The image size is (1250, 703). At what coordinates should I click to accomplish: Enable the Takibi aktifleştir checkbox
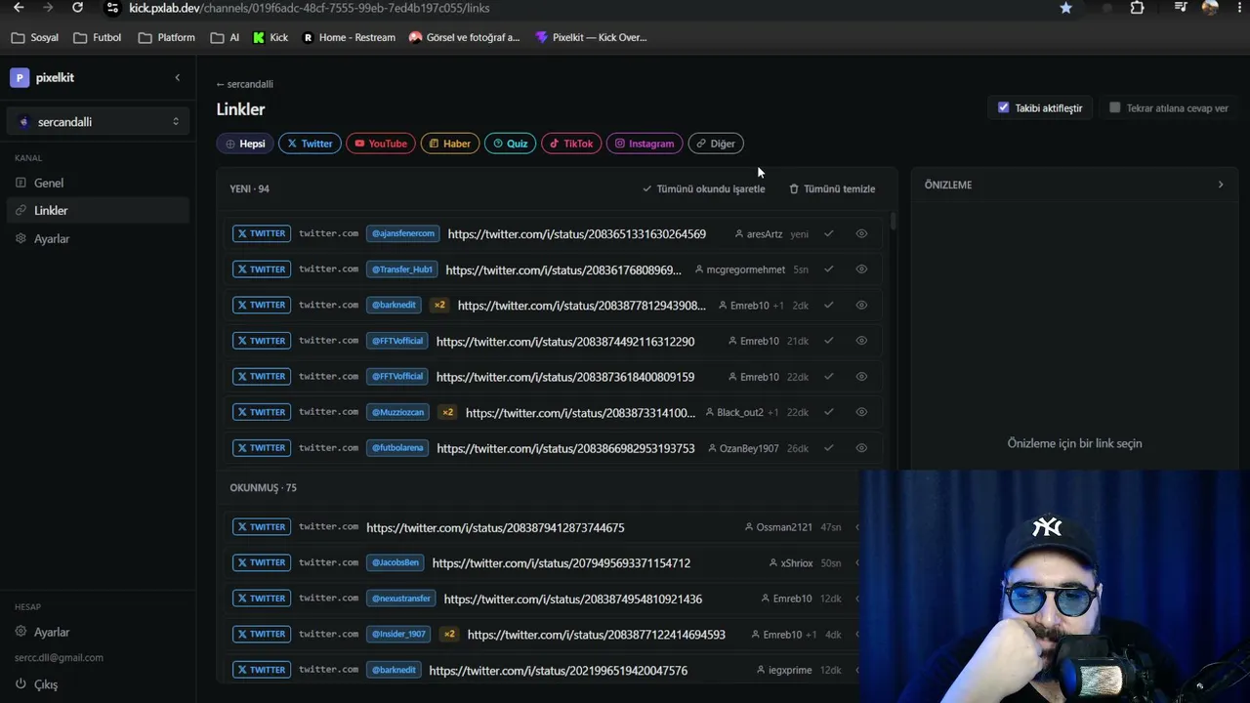coord(1003,107)
